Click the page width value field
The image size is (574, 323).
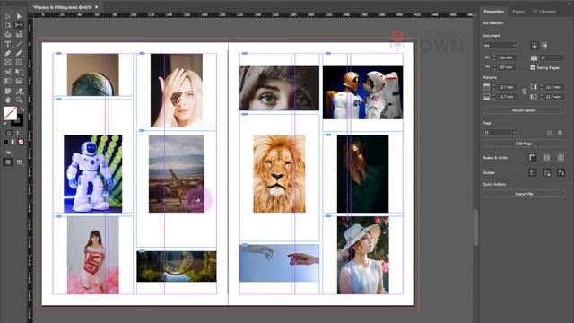(507, 57)
